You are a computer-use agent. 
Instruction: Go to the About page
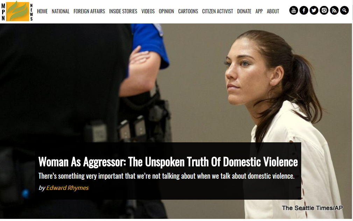coord(273,11)
